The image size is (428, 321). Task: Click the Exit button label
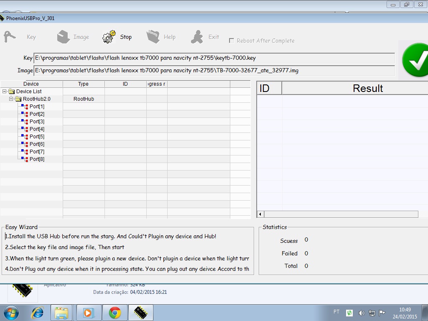[x=214, y=37]
